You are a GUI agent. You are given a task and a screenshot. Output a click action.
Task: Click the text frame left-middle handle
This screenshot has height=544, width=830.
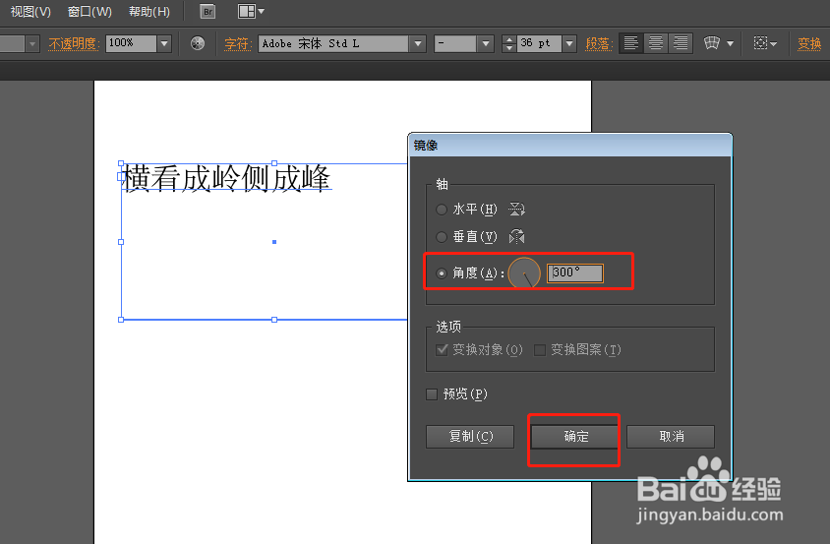(121, 242)
